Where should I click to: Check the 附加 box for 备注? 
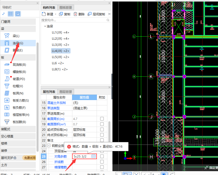click(x=102, y=140)
